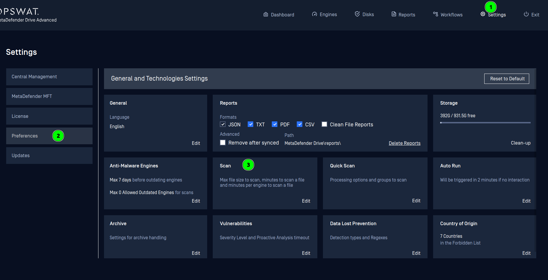The width and height of the screenshot is (548, 280).
Task: Click General and Technologies Settings heading
Action: tap(159, 78)
